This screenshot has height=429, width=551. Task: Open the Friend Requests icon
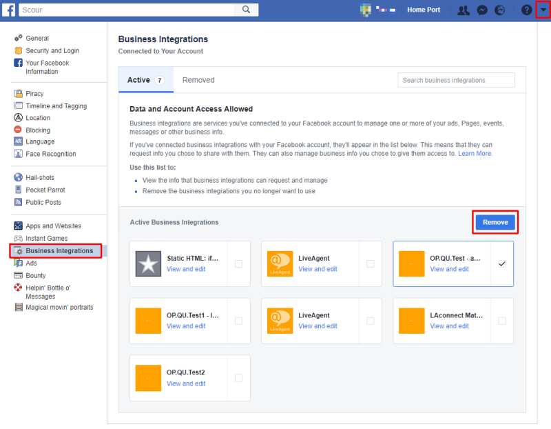coord(464,10)
